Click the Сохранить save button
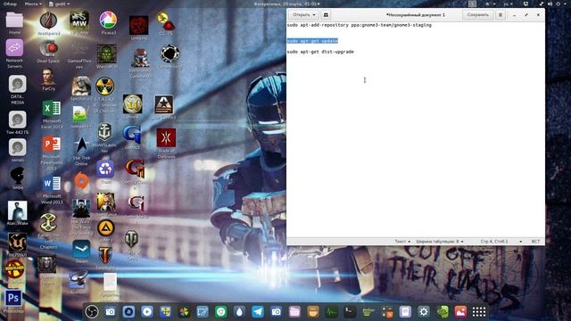Image resolution: width=571 pixels, height=321 pixels. (478, 15)
